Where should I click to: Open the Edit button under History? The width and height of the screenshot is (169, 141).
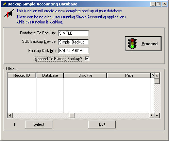pyautogui.click(x=102, y=124)
